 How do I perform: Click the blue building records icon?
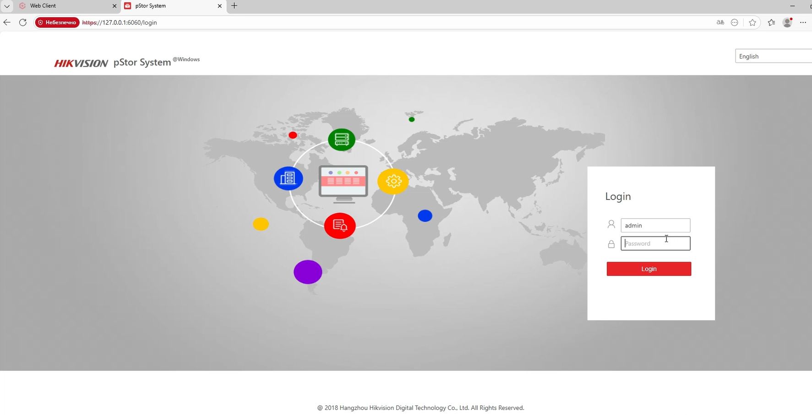coord(288,178)
